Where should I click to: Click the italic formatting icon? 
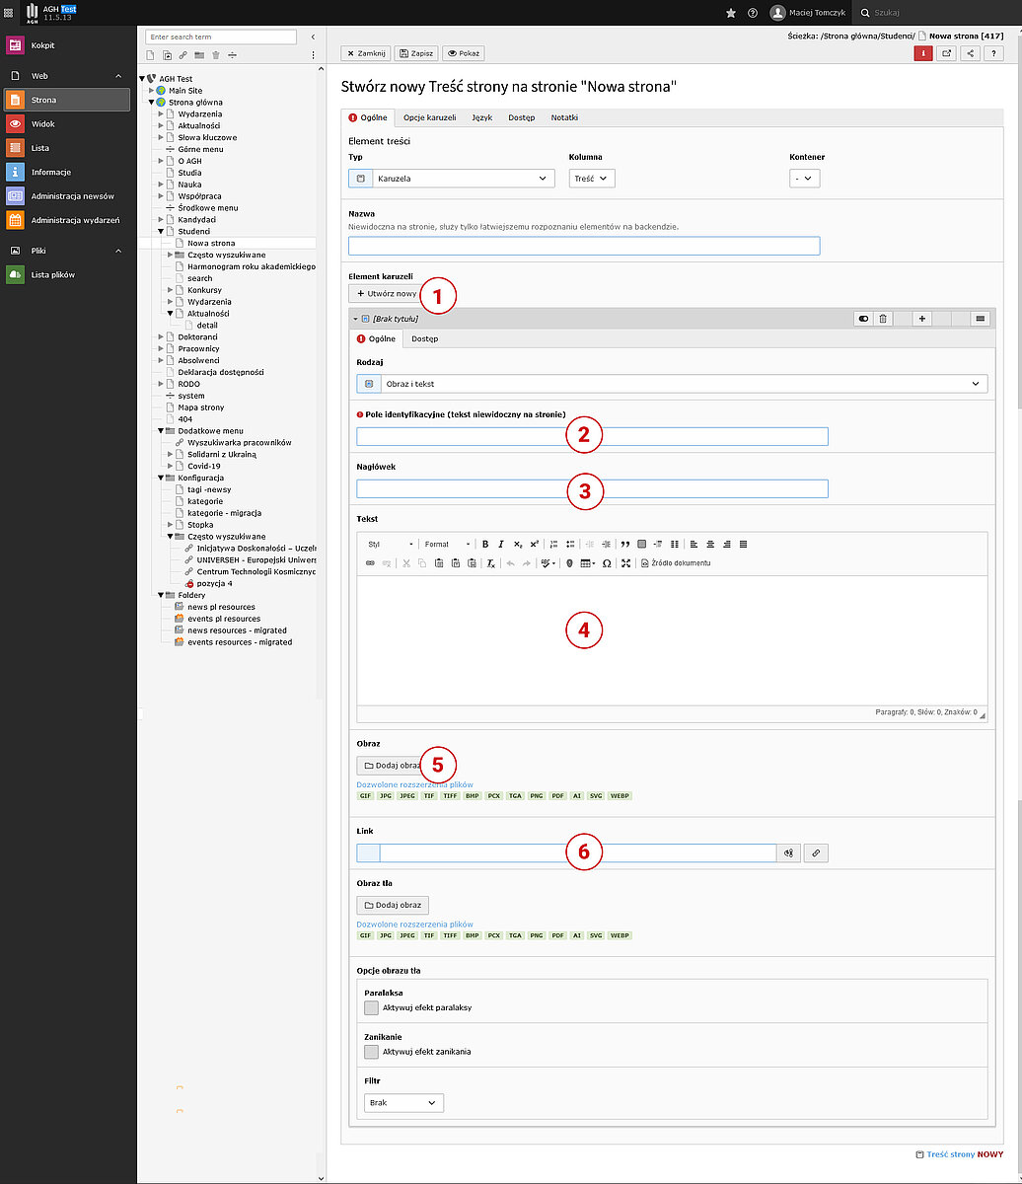tap(501, 544)
